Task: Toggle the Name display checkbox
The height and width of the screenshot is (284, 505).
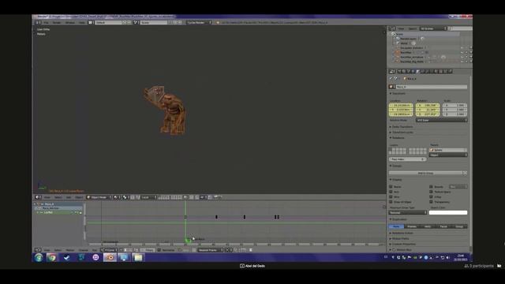Action: coord(391,187)
